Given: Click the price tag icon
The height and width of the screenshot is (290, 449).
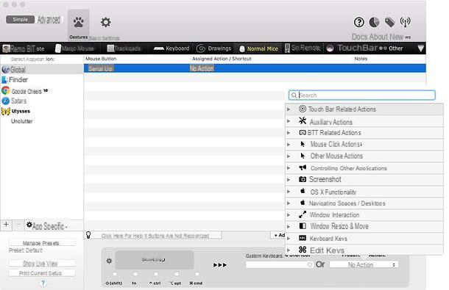Looking at the screenshot, I should [x=389, y=22].
